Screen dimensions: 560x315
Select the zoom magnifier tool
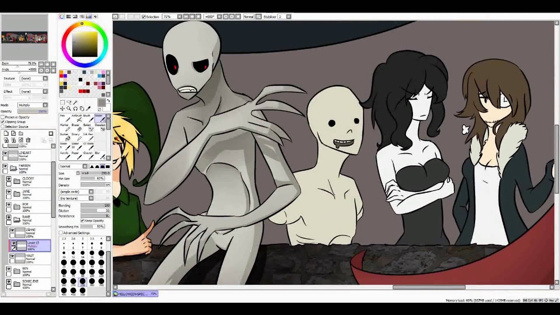[x=69, y=108]
